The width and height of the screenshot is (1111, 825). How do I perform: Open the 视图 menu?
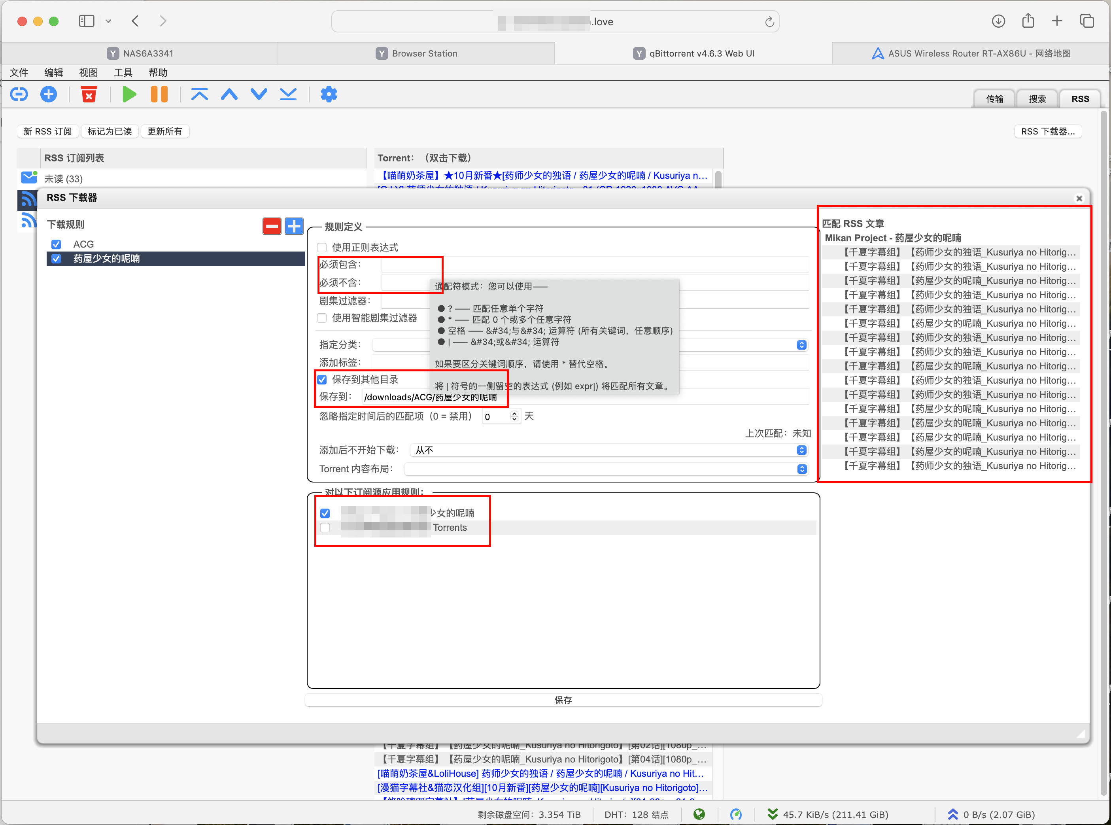88,72
